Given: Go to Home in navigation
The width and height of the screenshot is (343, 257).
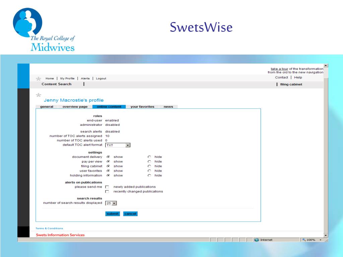Looking at the screenshot, I should (50, 78).
